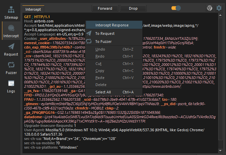Click the sec-ch-ua-mobile header line
Viewport: 226px width, 155px height.
[x=42, y=143]
